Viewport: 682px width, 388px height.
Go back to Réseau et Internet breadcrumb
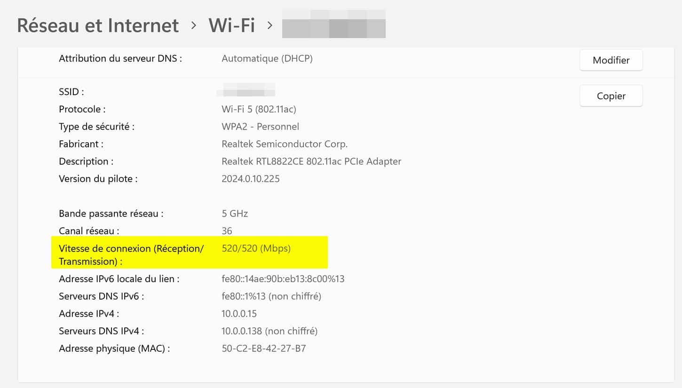click(98, 25)
